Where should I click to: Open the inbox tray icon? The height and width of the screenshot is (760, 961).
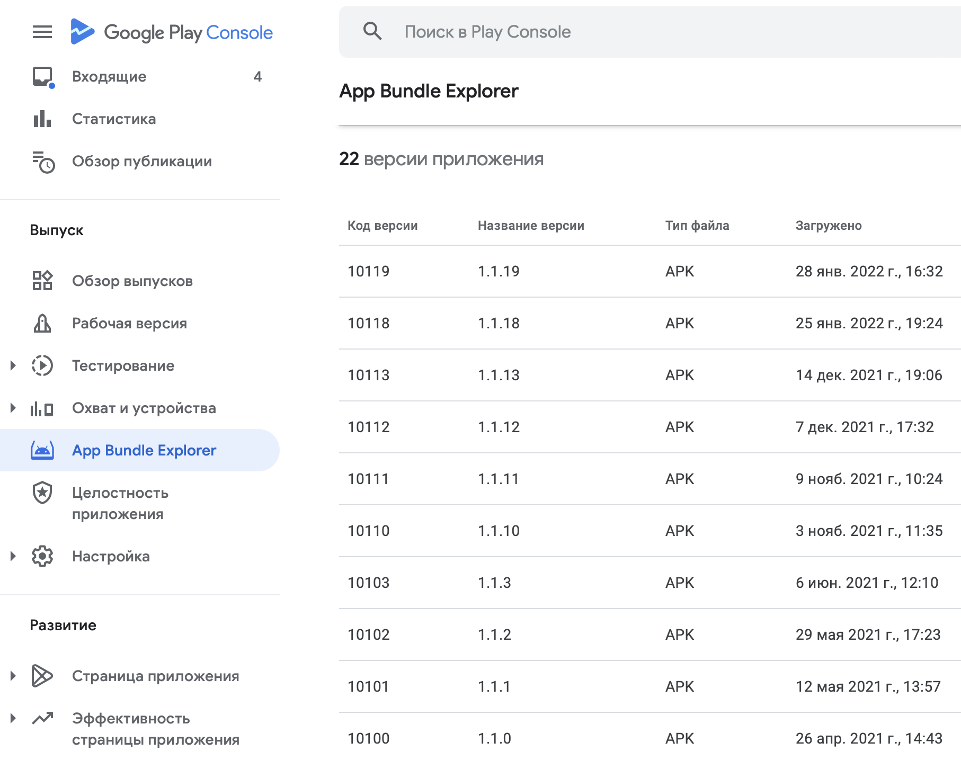[x=43, y=77]
